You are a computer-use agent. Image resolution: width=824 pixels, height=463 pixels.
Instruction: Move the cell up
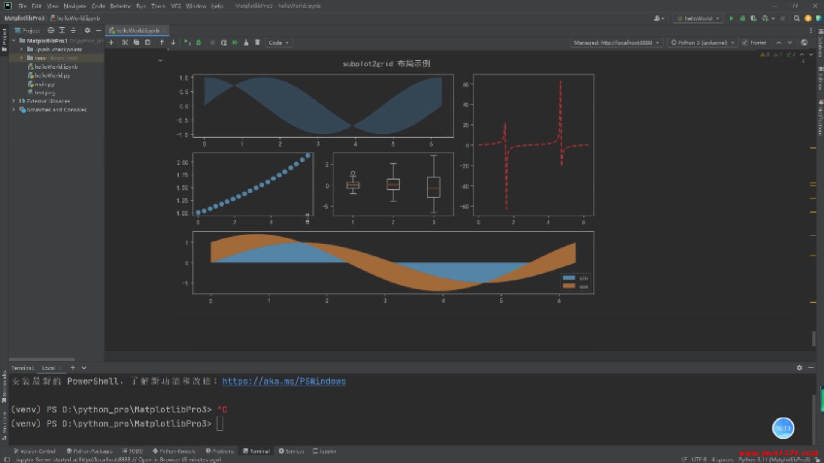[x=162, y=42]
